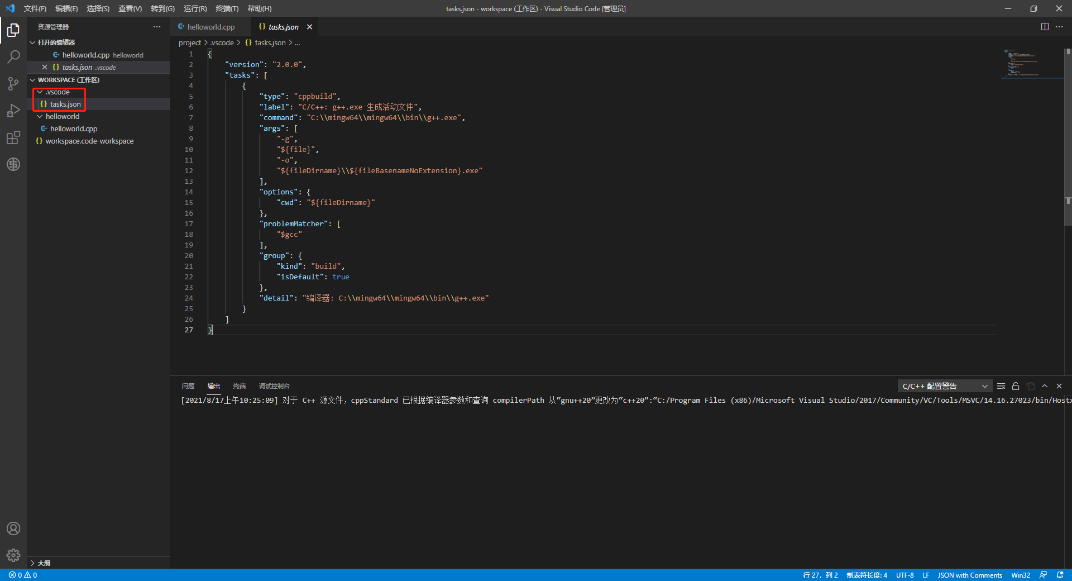Close tasks.json in open editors list
Screen dimensions: 1072x581
point(45,67)
